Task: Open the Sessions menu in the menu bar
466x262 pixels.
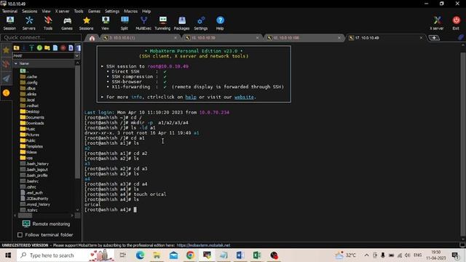Action: click(x=30, y=11)
